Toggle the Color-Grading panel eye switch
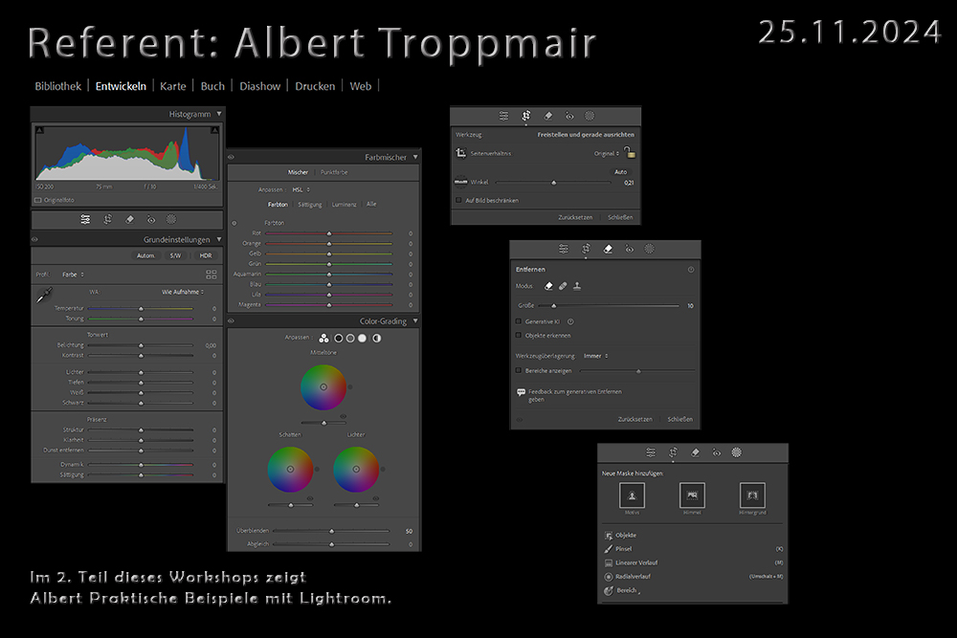The width and height of the screenshot is (957, 638). 232,320
